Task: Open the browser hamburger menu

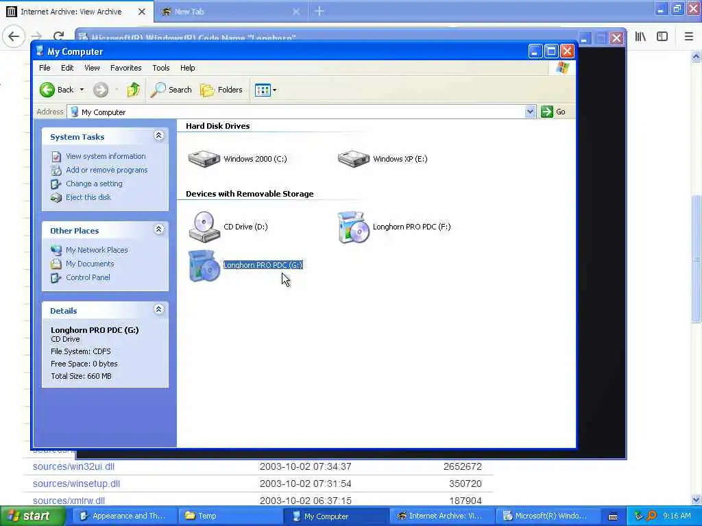Action: tap(689, 37)
